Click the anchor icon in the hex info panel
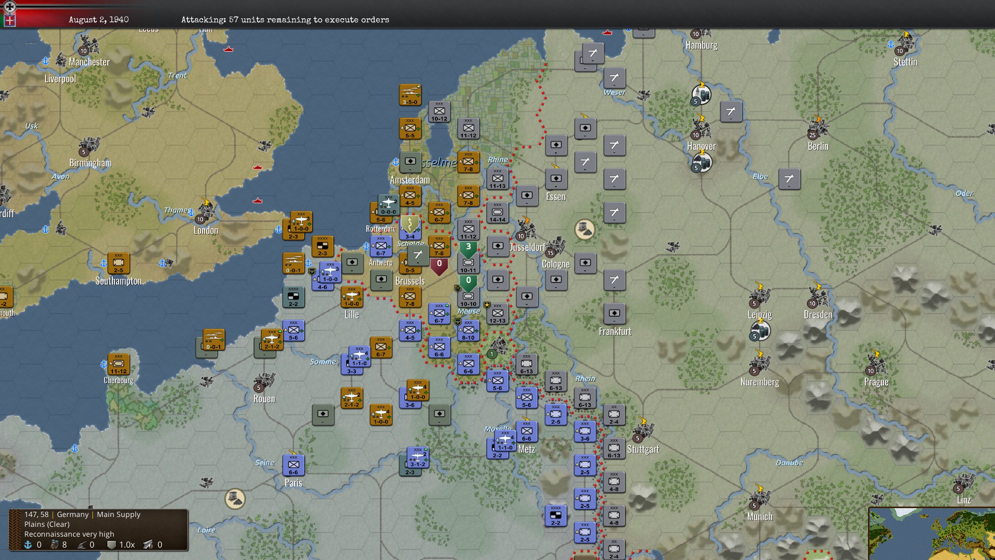This screenshot has width=995, height=560. 29,544
